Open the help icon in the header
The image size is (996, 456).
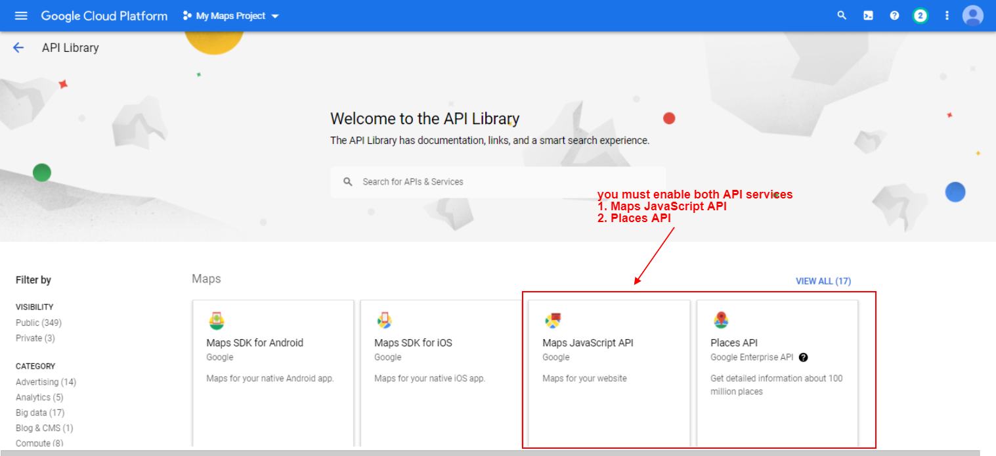tap(894, 15)
